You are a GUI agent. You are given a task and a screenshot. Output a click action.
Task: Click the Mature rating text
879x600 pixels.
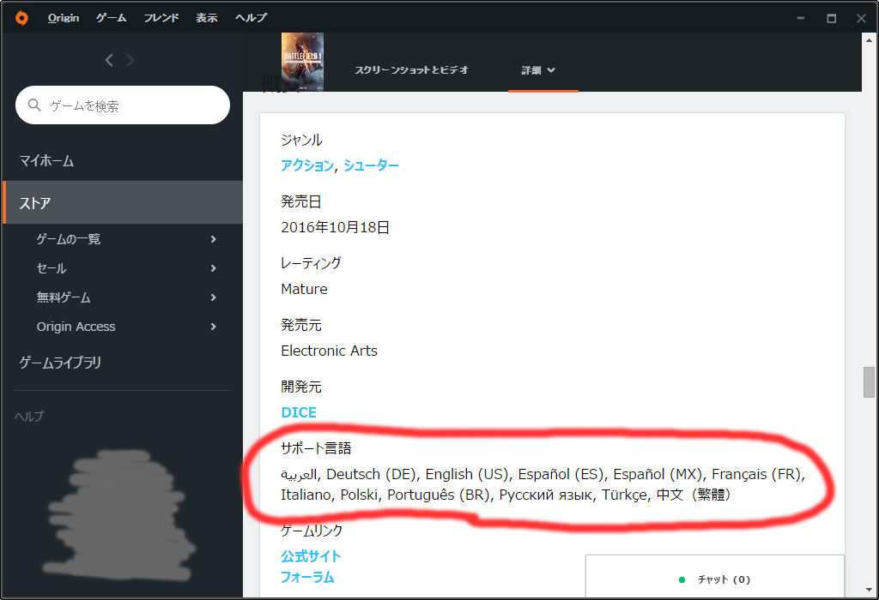click(304, 290)
